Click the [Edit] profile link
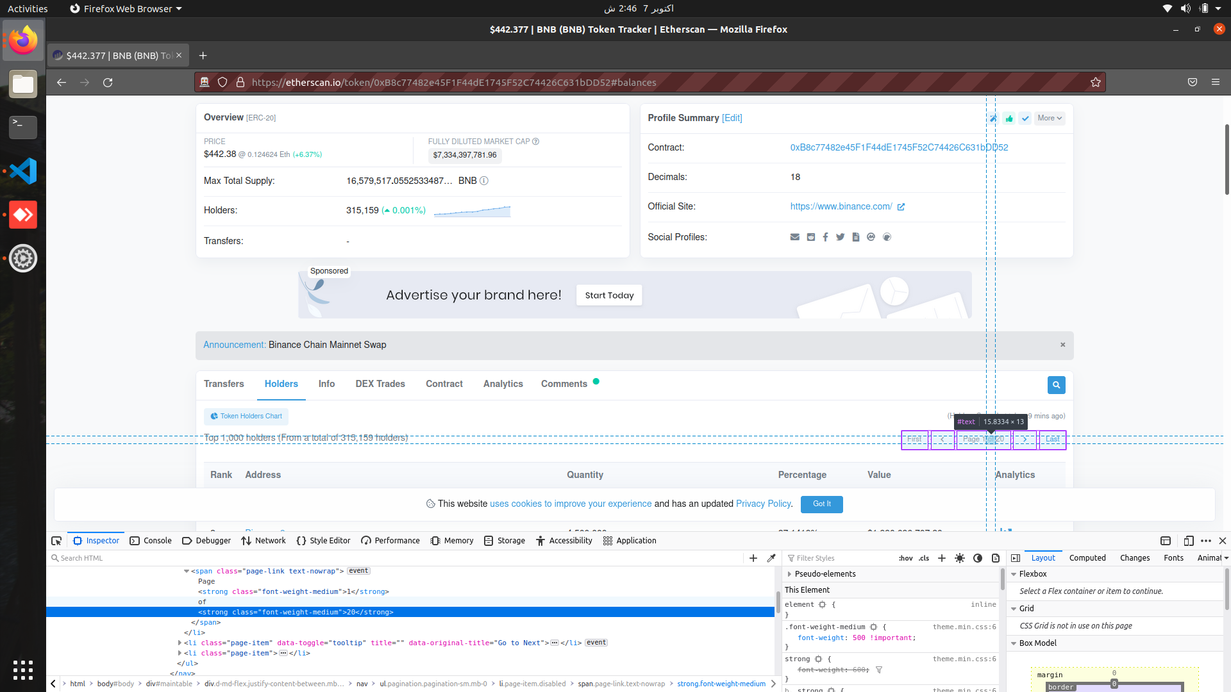Image resolution: width=1231 pixels, height=692 pixels. pyautogui.click(x=732, y=118)
